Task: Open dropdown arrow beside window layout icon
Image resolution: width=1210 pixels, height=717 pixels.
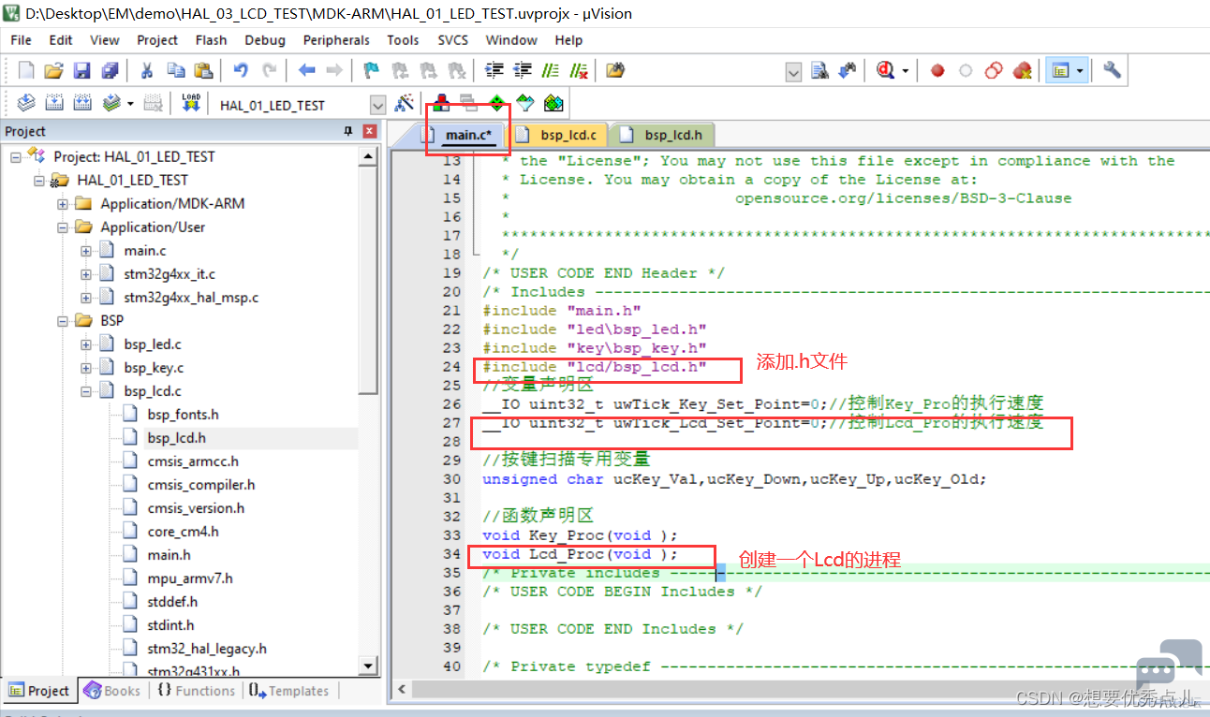Action: pyautogui.click(x=1080, y=71)
